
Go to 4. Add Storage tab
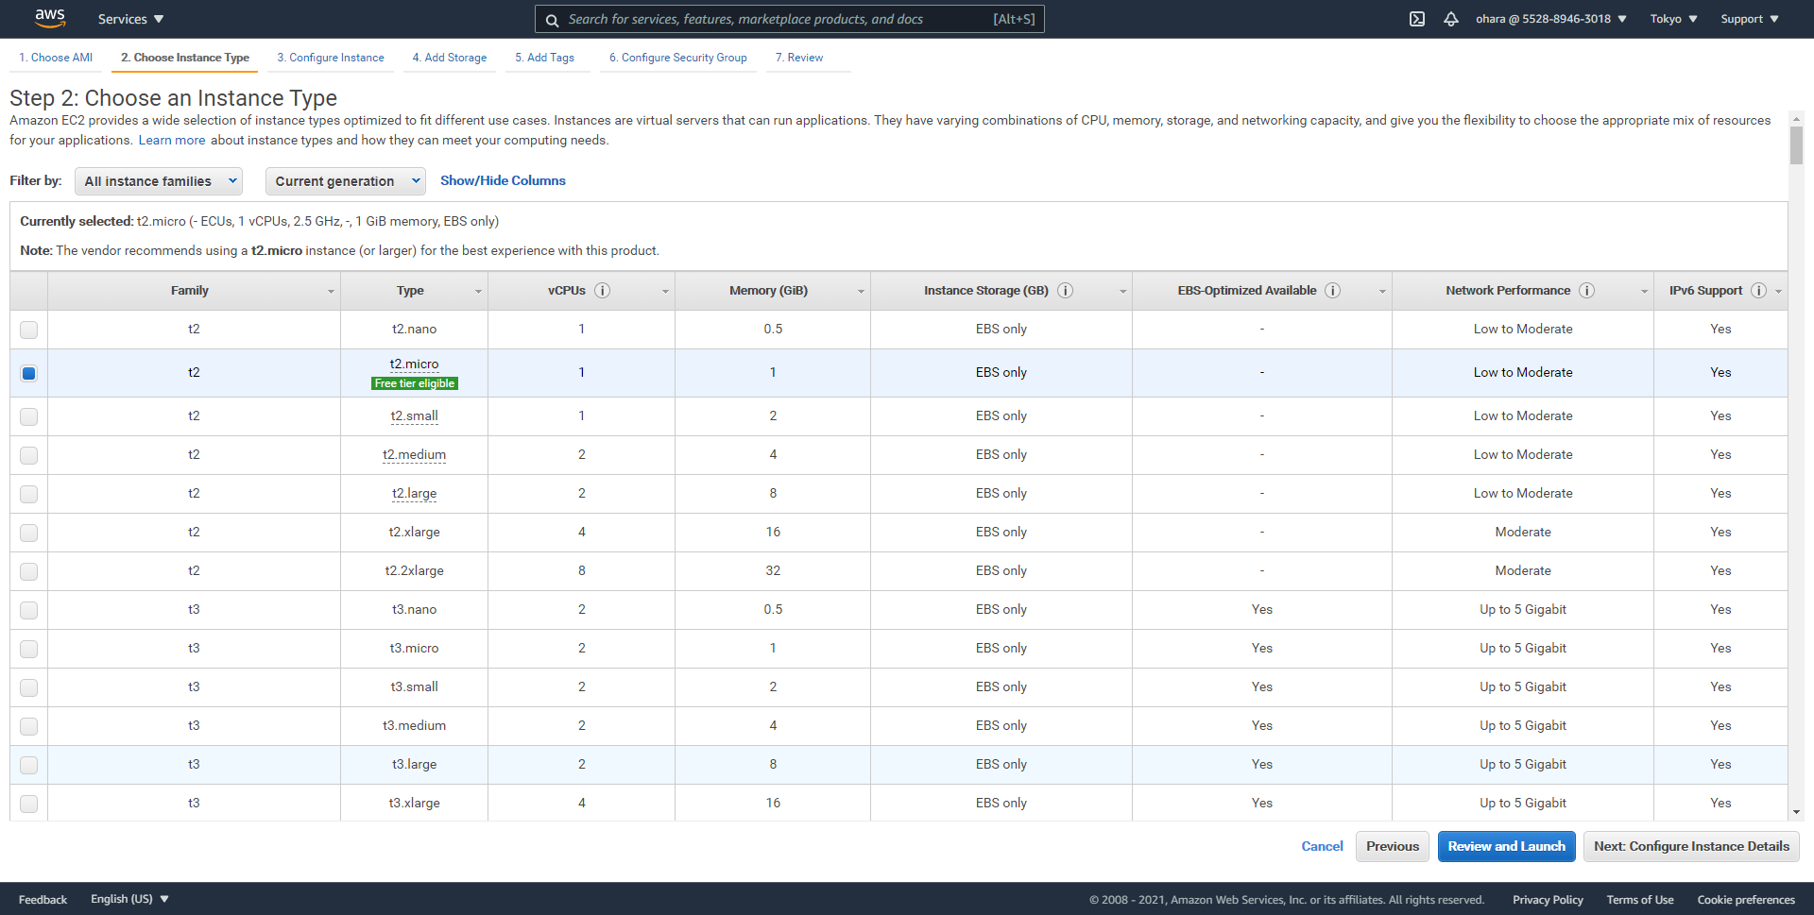450,58
